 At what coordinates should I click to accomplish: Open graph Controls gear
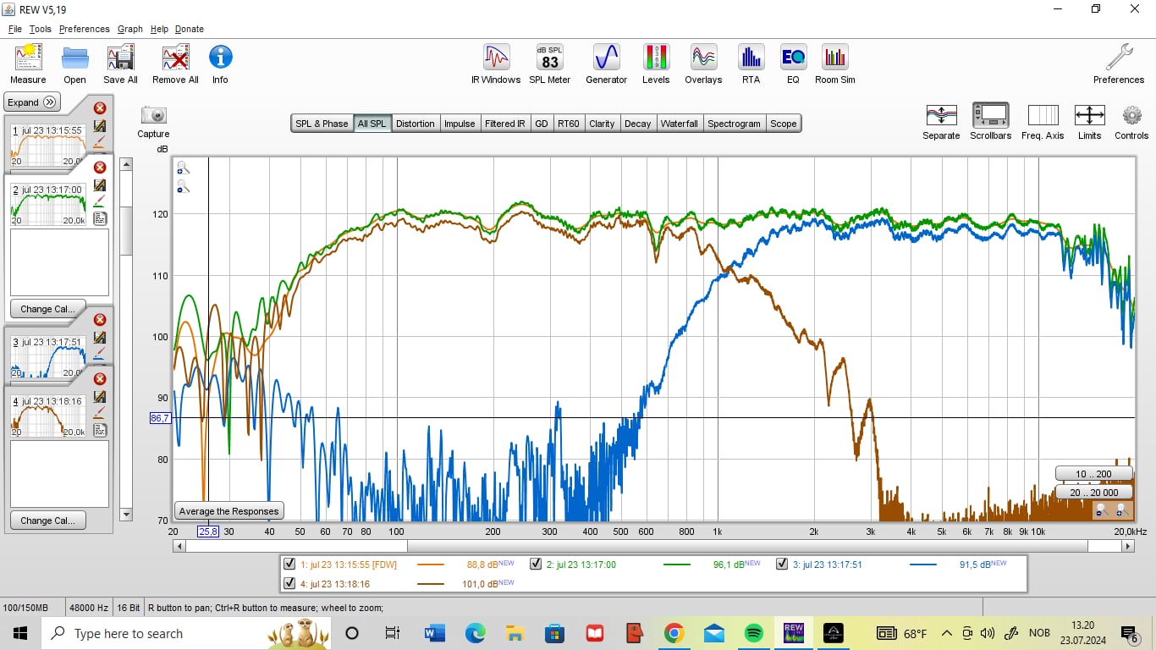pyautogui.click(x=1131, y=115)
